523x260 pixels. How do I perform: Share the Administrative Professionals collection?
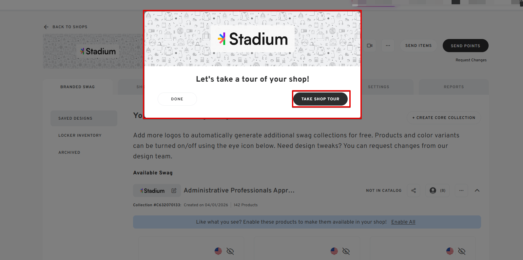[x=414, y=190]
